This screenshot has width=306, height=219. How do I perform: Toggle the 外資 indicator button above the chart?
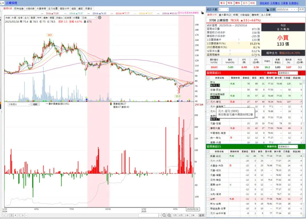click(14, 18)
